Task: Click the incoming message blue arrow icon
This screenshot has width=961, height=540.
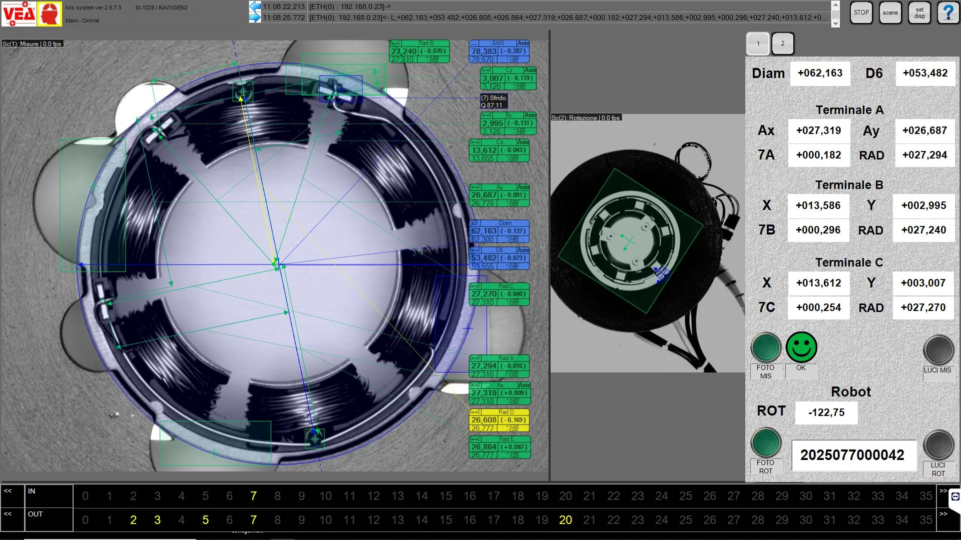Action: [255, 6]
